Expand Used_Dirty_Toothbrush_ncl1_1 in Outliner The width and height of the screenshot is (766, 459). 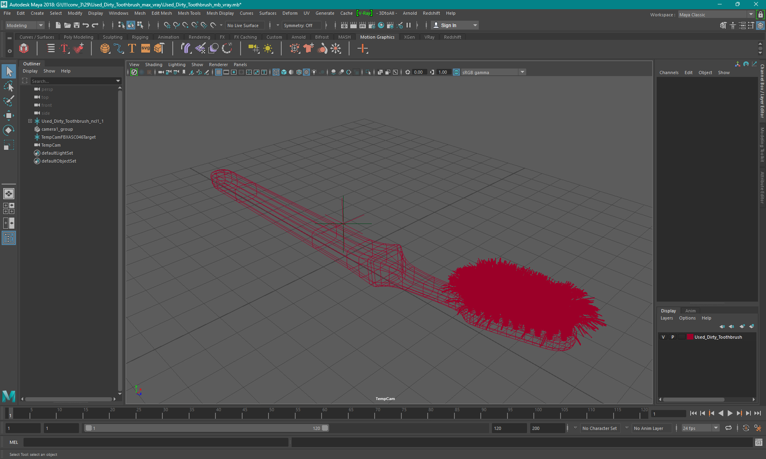pyautogui.click(x=30, y=121)
